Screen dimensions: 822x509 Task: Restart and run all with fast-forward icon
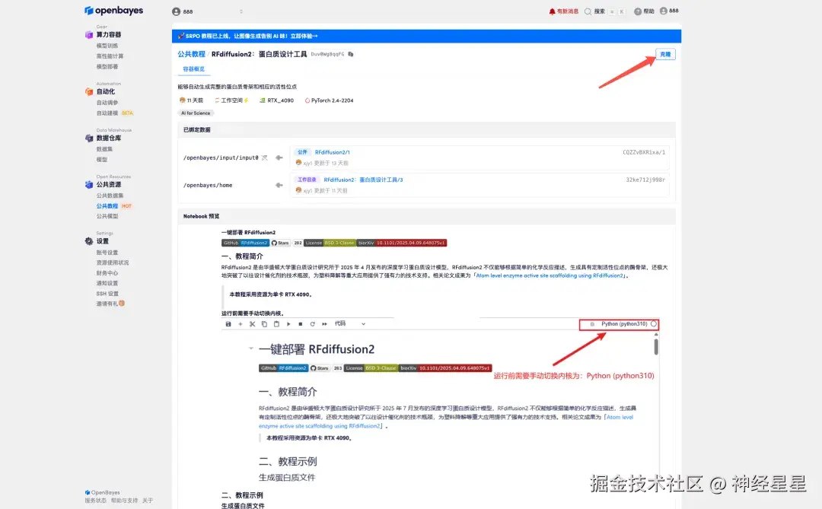point(324,324)
